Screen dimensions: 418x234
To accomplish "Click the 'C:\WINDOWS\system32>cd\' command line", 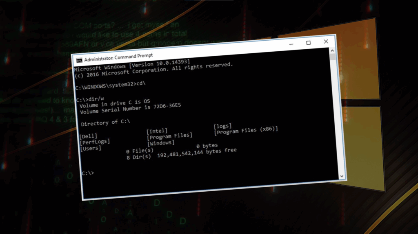I will (x=111, y=86).
